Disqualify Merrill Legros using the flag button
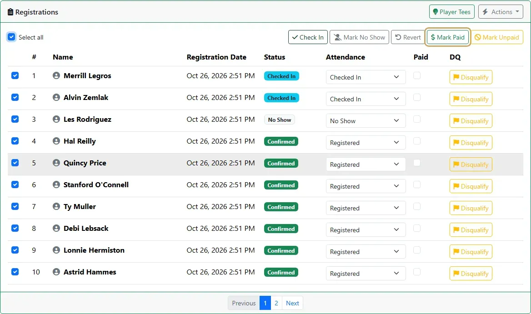 tap(471, 77)
